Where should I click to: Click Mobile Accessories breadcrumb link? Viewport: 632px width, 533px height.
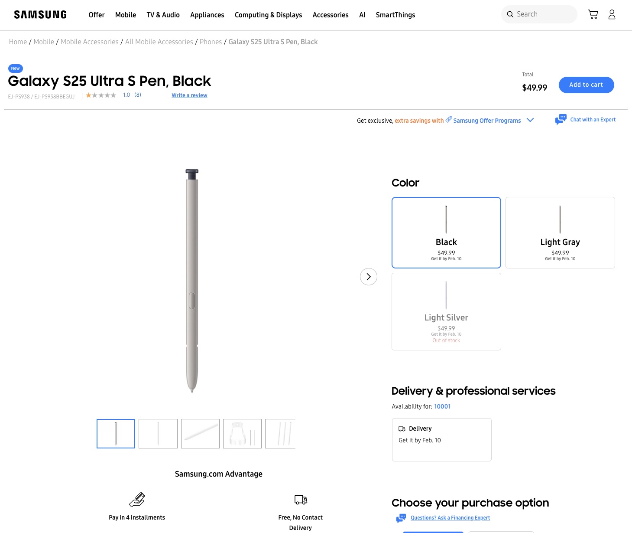(89, 42)
